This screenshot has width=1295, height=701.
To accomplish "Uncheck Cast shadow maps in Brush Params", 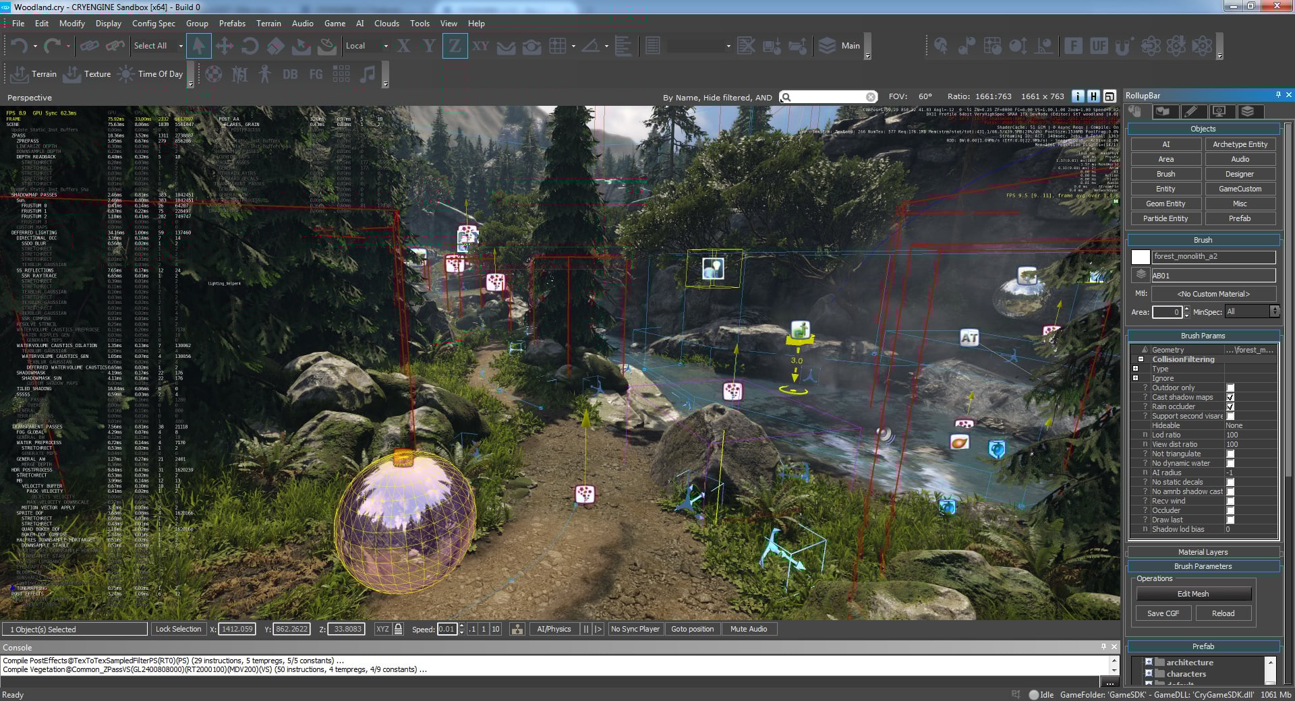I will click(1230, 397).
